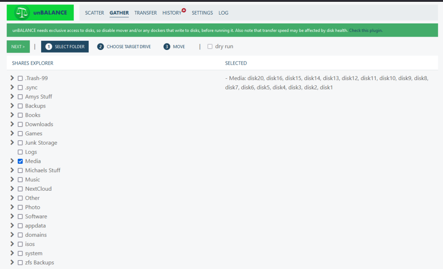Select the Music checkbox
This screenshot has width=443, height=269.
(20, 180)
